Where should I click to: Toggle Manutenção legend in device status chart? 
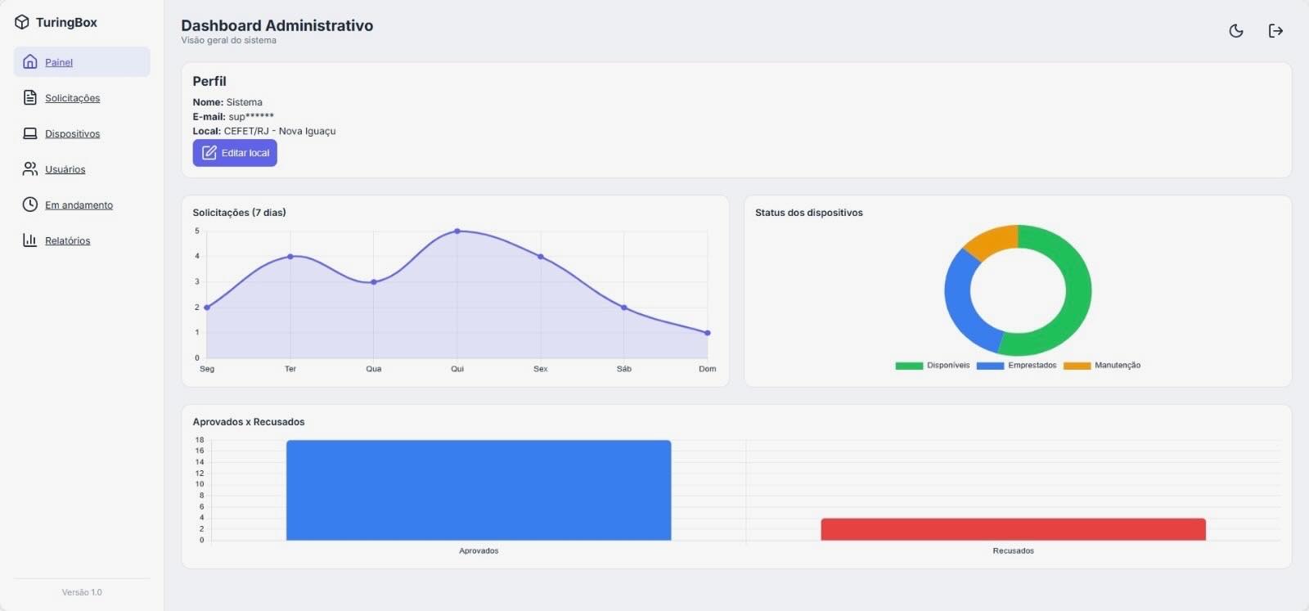[x=1101, y=366]
